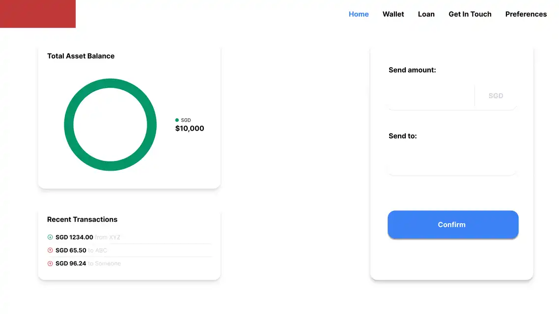Viewport: 559px width, 314px height.
Task: Navigate to Get In Touch
Action: [470, 14]
